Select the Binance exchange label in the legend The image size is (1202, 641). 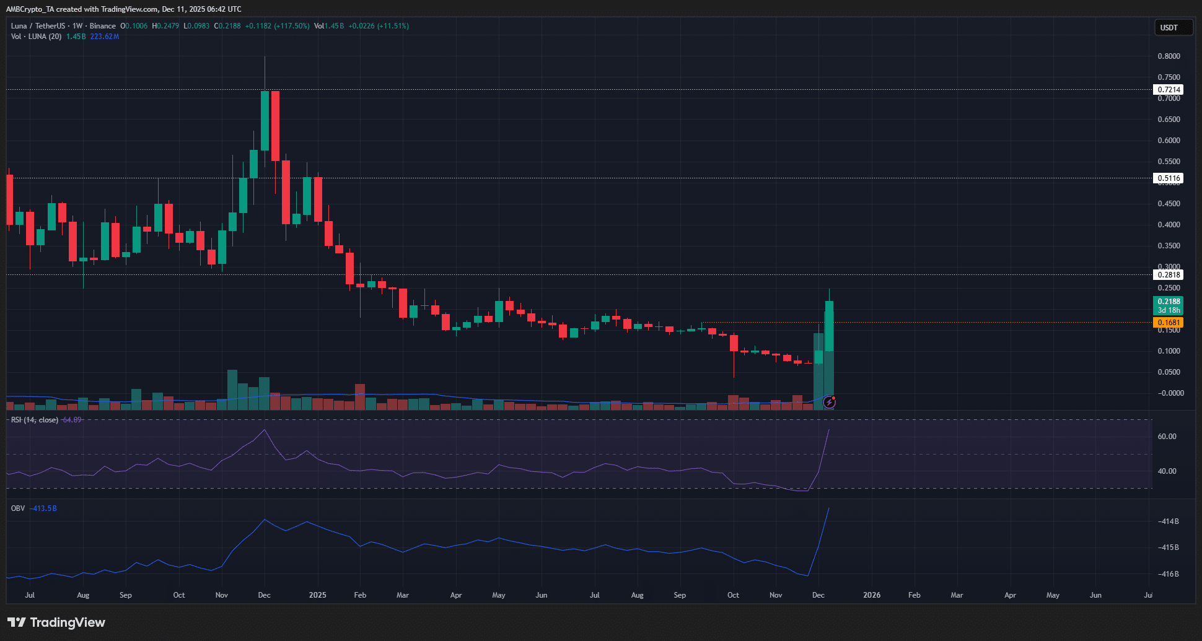pos(103,26)
